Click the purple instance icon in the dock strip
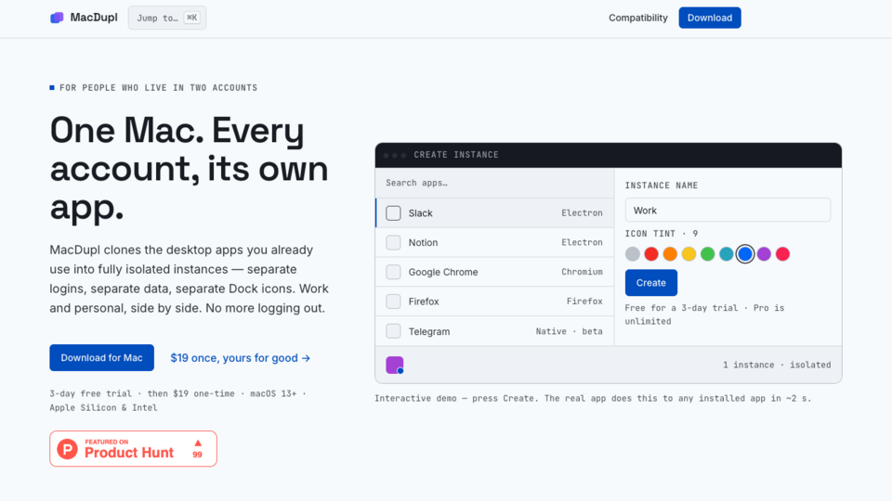 pos(395,366)
